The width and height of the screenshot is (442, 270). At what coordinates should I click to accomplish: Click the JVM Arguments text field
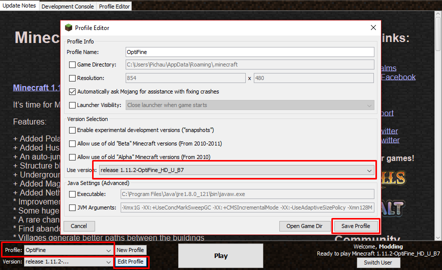click(x=247, y=207)
